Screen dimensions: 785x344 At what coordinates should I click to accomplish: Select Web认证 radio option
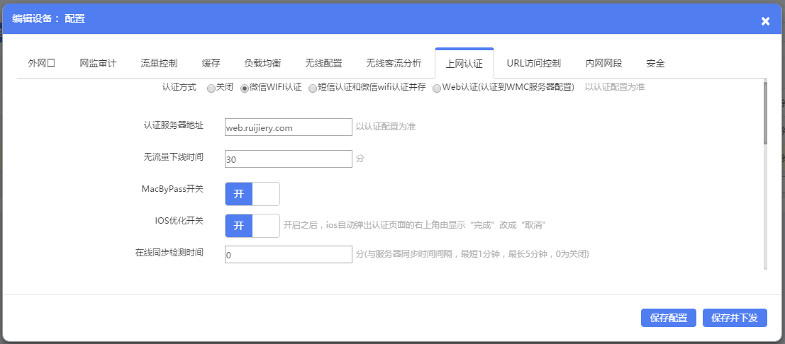pos(437,88)
